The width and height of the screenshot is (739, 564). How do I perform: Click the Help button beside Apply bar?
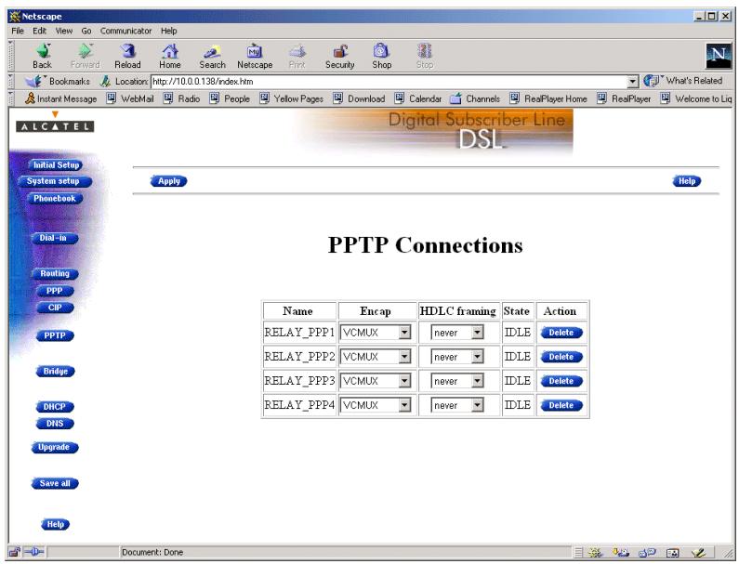(x=687, y=181)
